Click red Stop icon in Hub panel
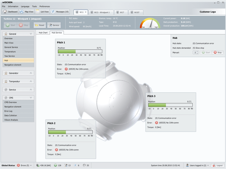 (x=215, y=52)
